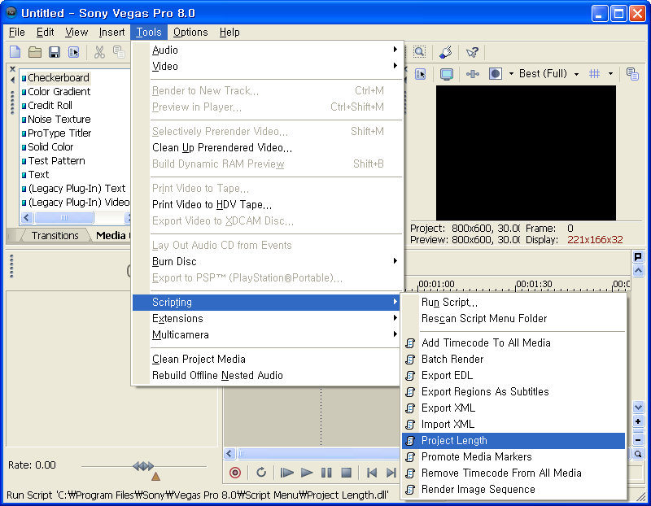Viewport: 651px width, 506px height.
Task: Play from start button
Action: pyautogui.click(x=287, y=473)
